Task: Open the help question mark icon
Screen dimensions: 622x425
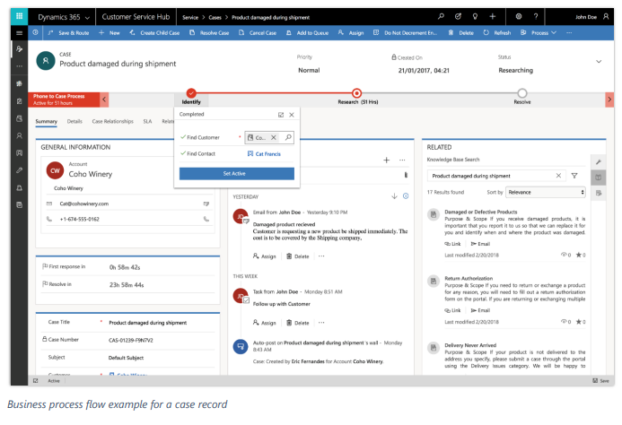Action: point(536,16)
